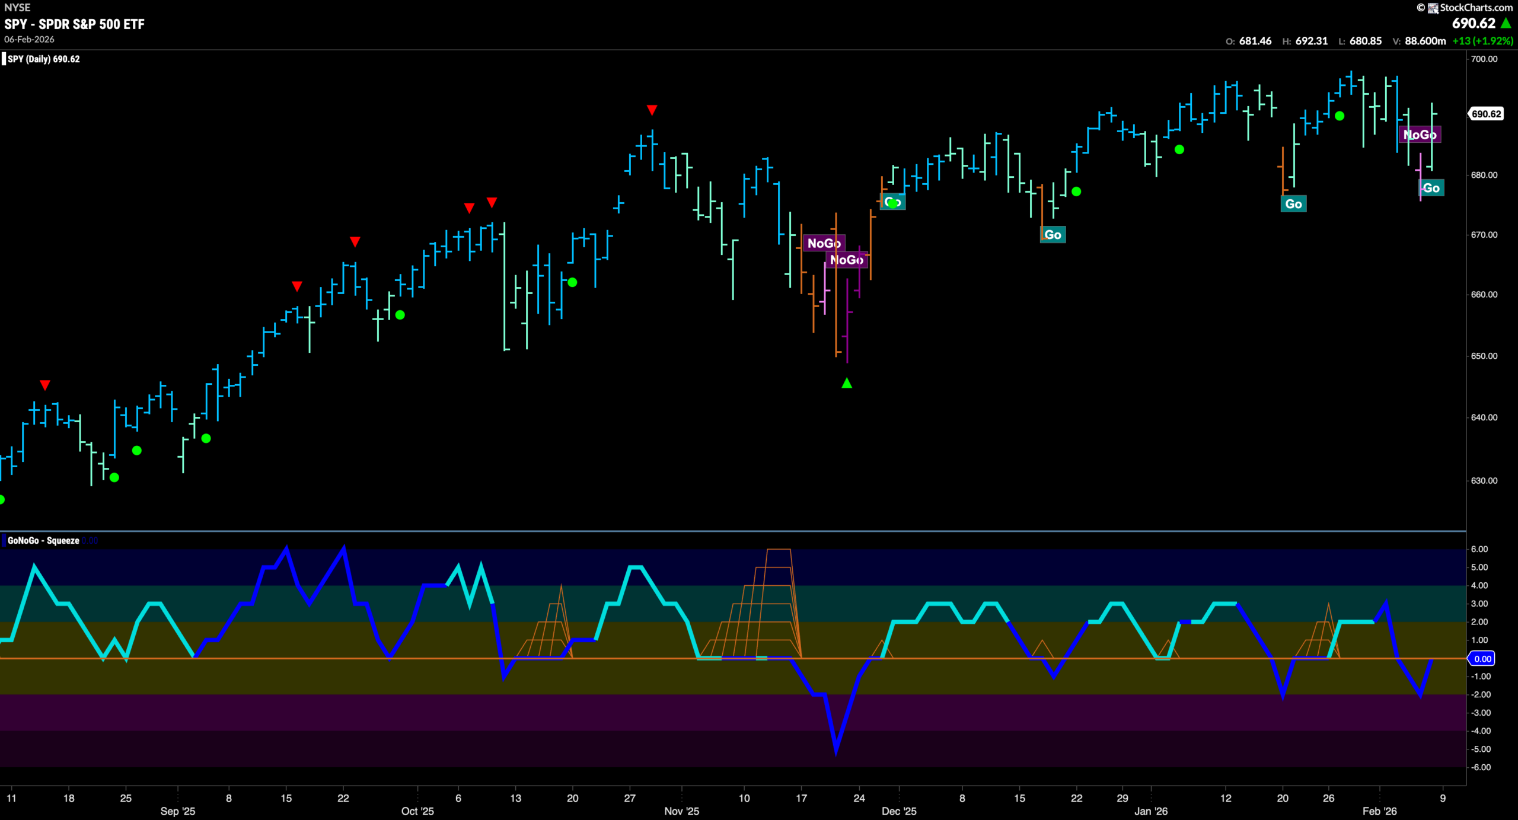Click the green dot below early September bars near 637
This screenshot has height=820, width=1518.
point(206,439)
